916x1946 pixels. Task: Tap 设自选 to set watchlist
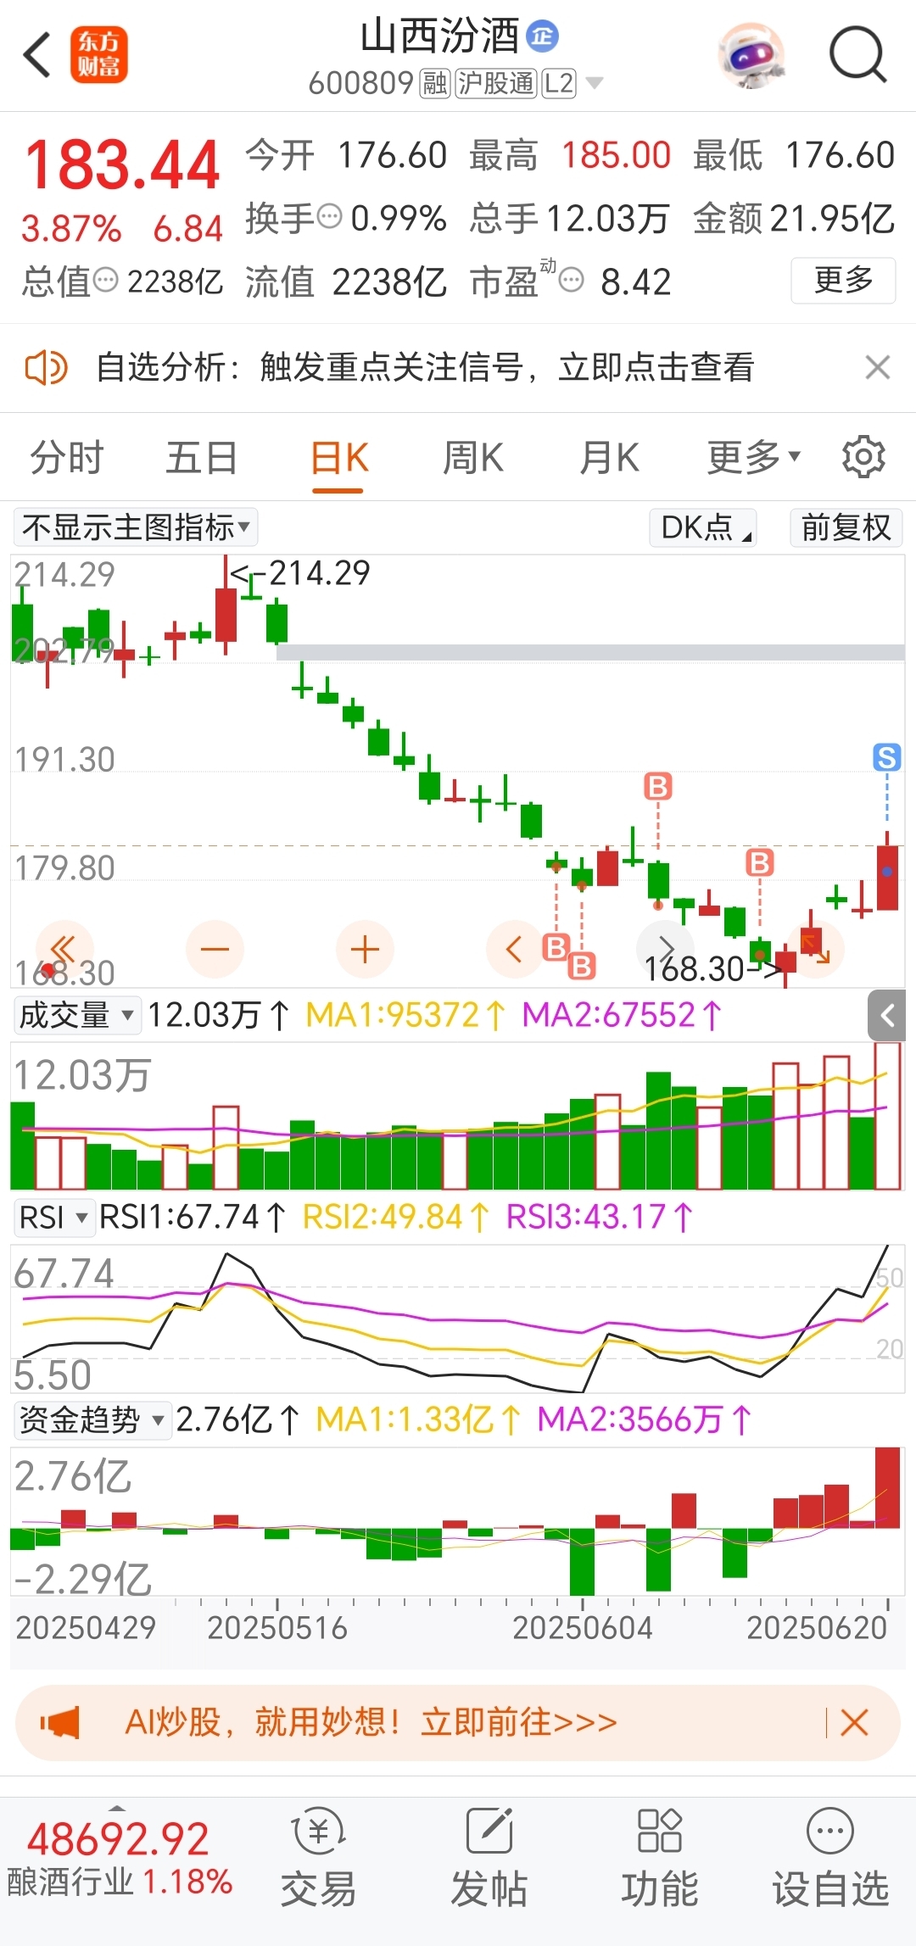click(x=830, y=1859)
